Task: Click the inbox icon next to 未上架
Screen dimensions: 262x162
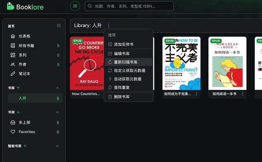Action: [13, 123]
